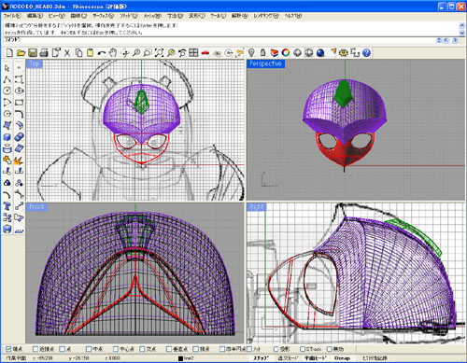Toggle スナップ (Snap) in status bar

pos(261,358)
